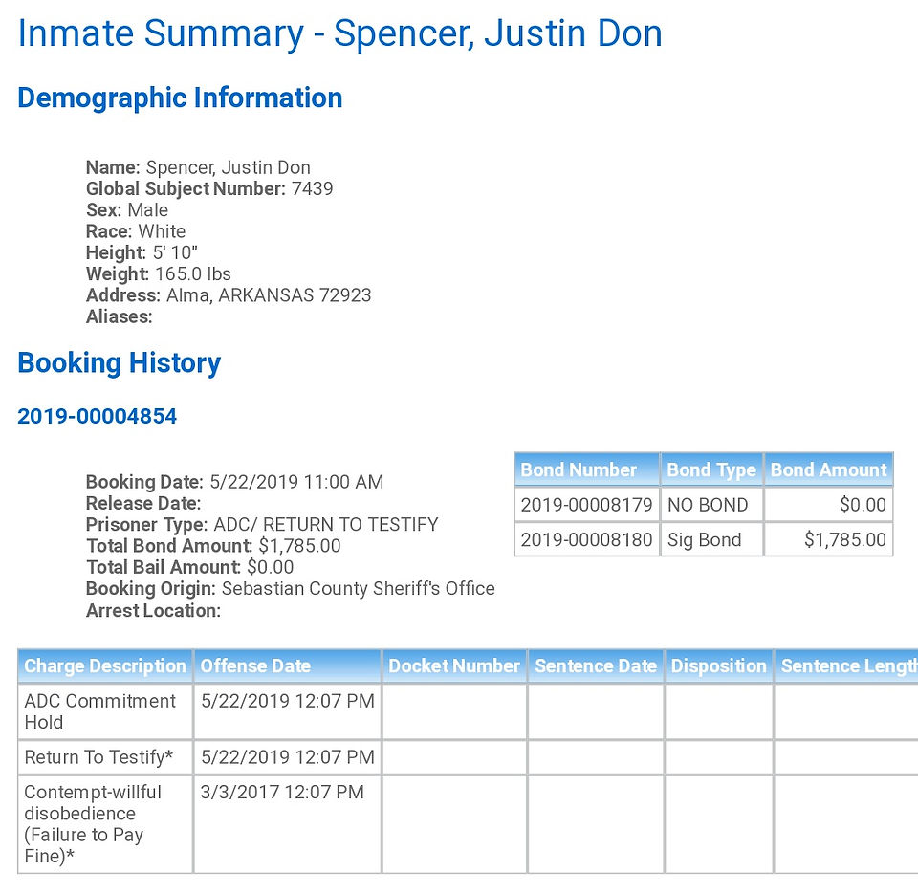Image resolution: width=918 pixels, height=894 pixels.
Task: Click the $1,785.00 bond amount cell
Action: point(828,539)
